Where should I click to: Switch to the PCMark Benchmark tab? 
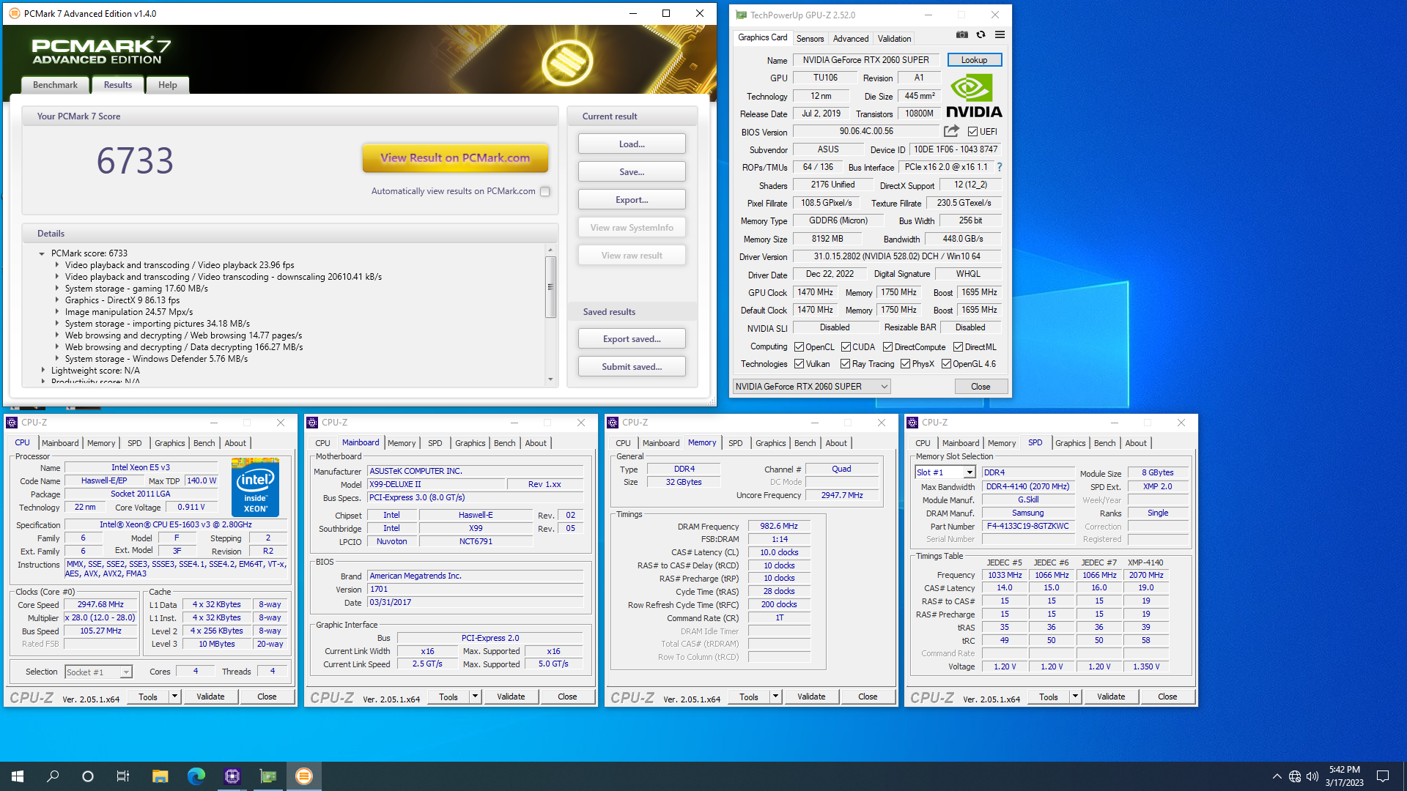tap(55, 85)
